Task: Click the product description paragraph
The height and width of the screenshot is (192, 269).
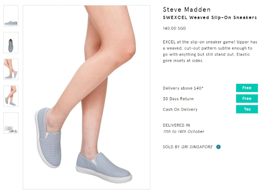Action: (210, 51)
